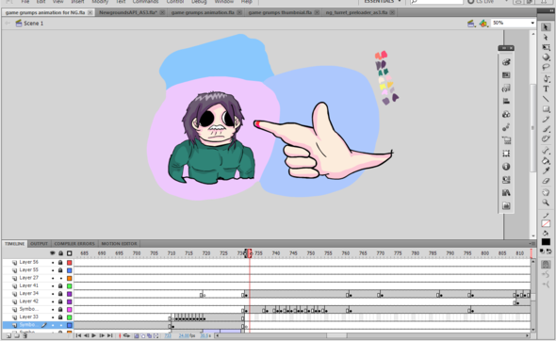
Task: Step forward one frame
Action: [x=102, y=335]
